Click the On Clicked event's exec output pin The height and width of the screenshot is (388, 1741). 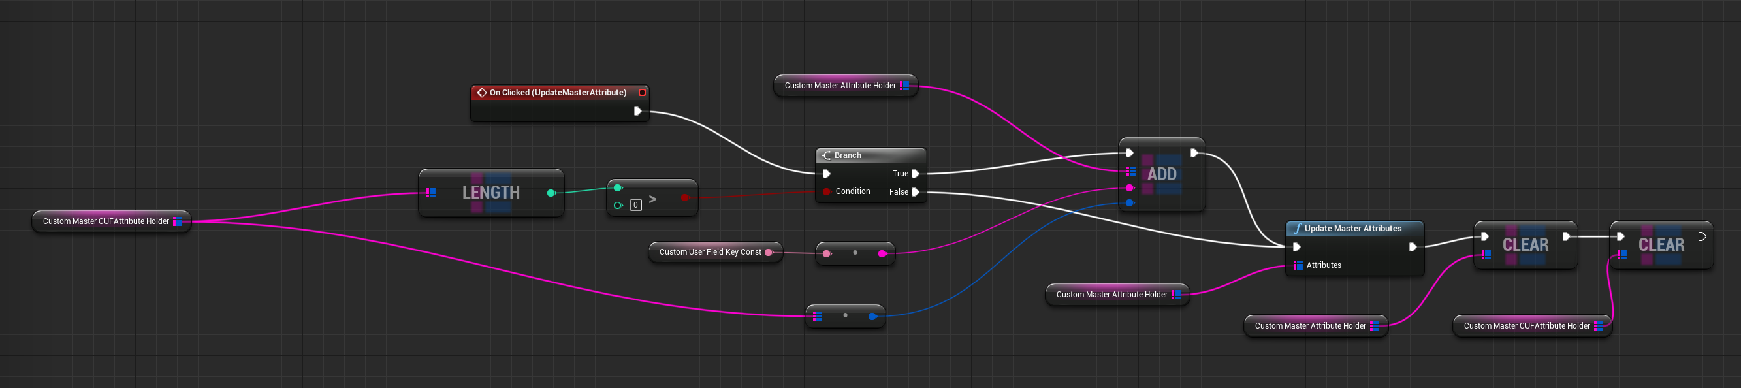[x=637, y=111]
